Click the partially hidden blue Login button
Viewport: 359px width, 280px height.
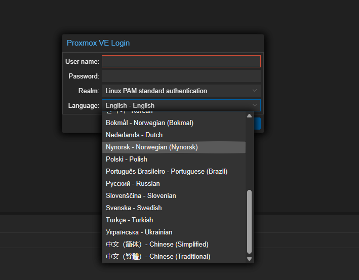(x=257, y=124)
